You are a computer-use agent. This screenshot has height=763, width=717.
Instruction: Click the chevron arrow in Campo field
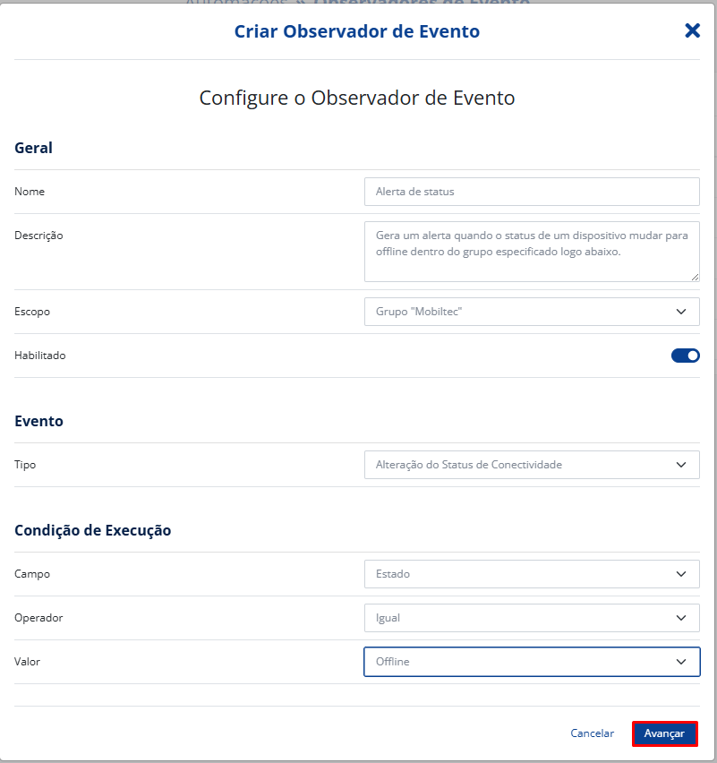682,574
